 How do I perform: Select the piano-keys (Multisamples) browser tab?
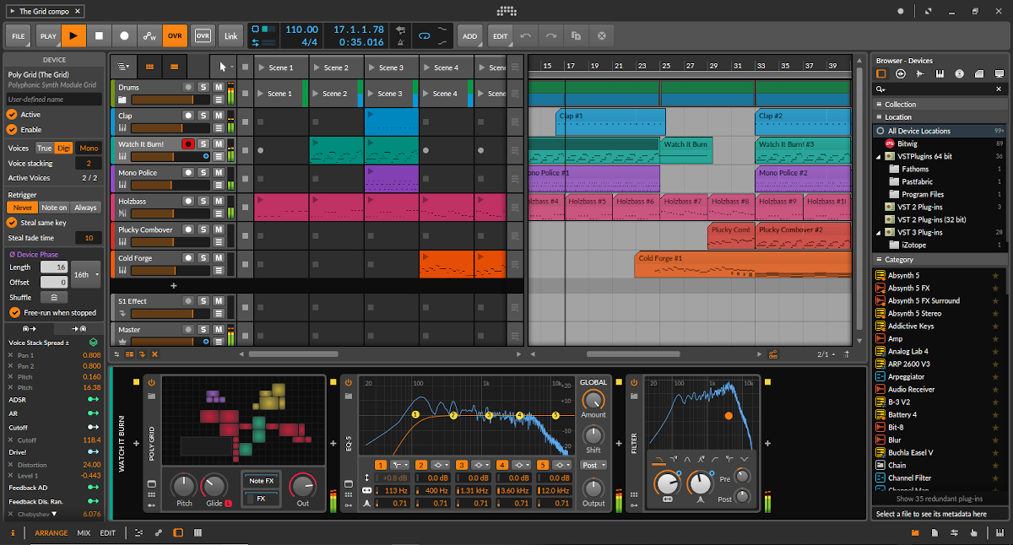(940, 74)
